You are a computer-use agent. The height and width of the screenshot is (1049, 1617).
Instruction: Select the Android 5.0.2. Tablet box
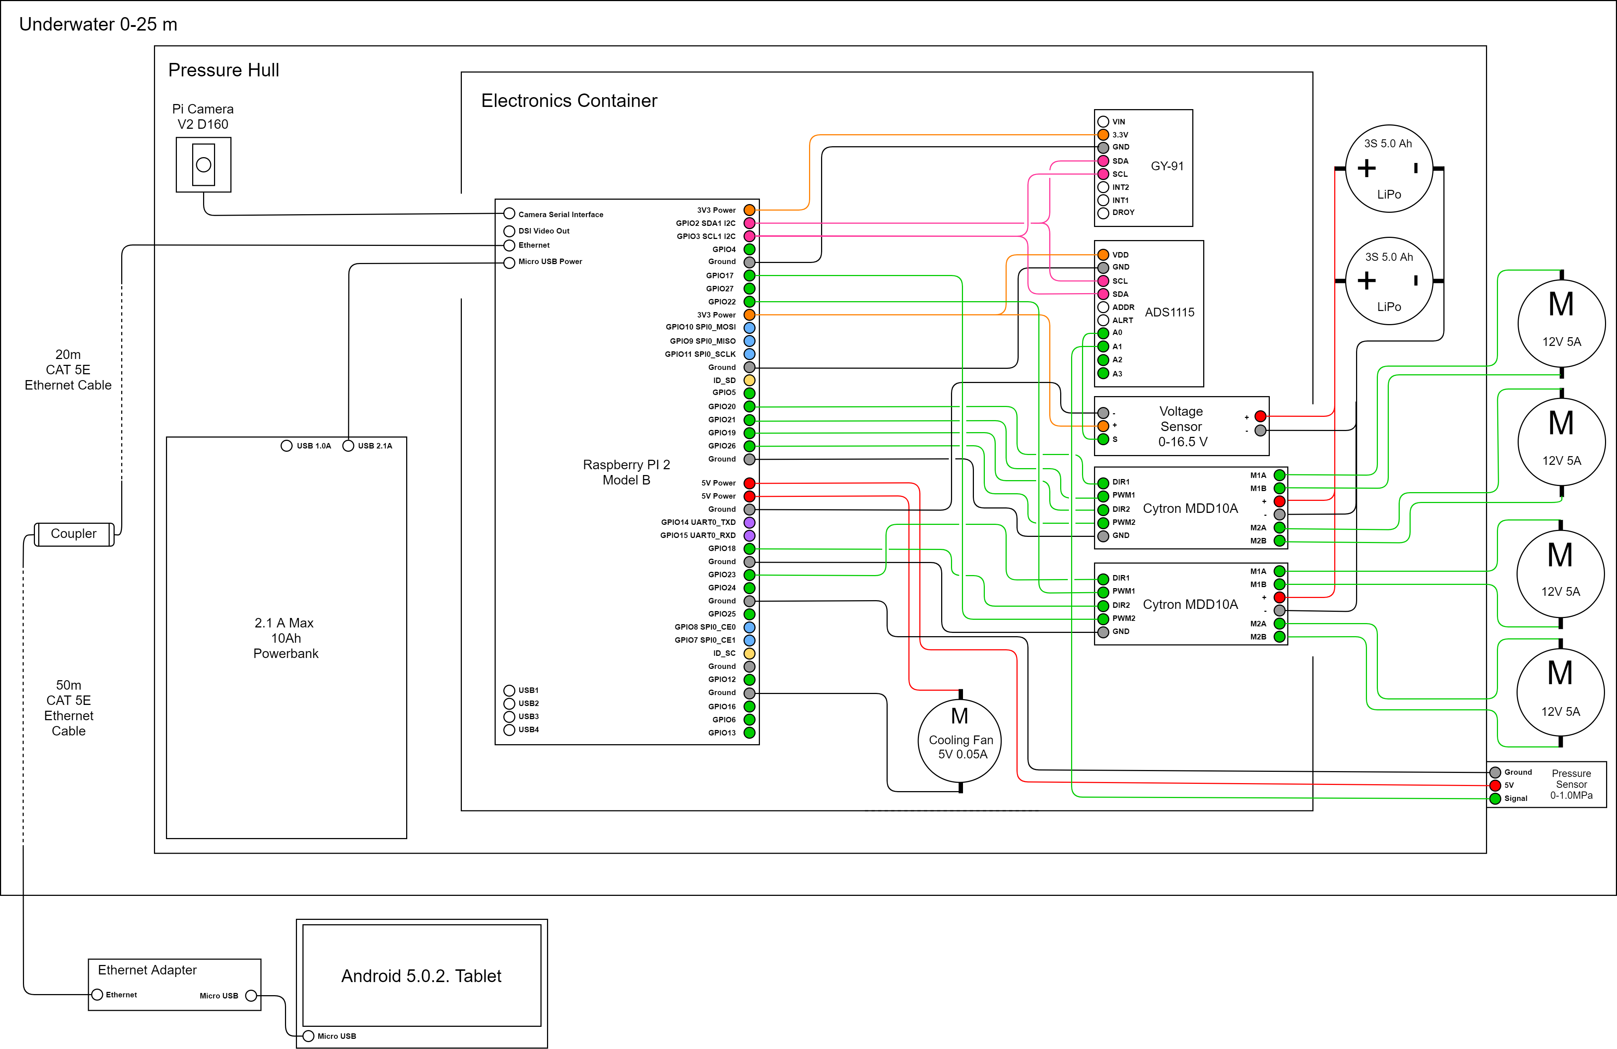[421, 976]
